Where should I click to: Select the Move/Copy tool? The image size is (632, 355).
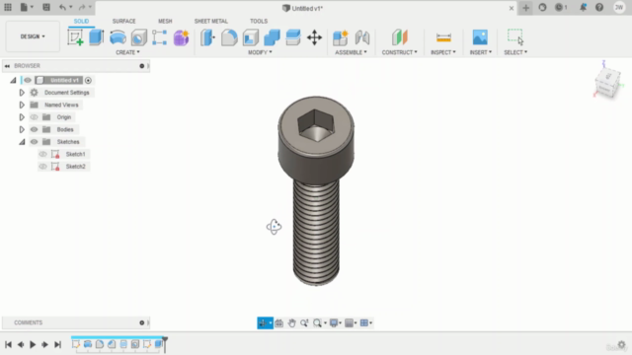tap(314, 37)
